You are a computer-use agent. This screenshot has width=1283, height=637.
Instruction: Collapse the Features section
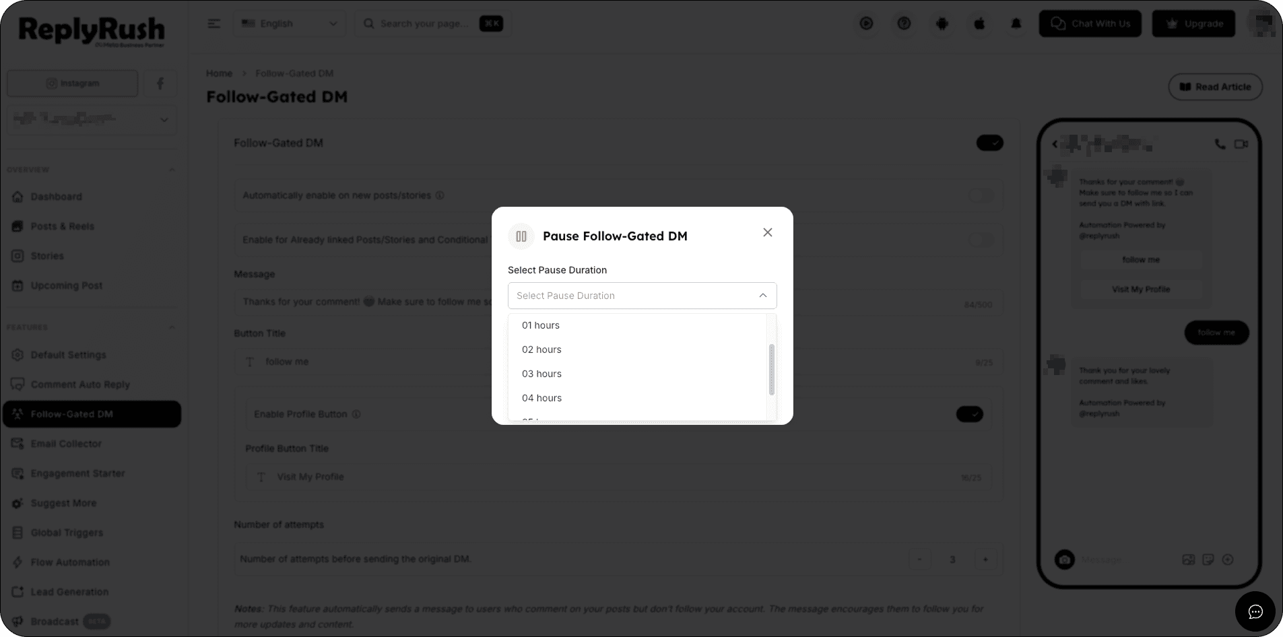172,327
